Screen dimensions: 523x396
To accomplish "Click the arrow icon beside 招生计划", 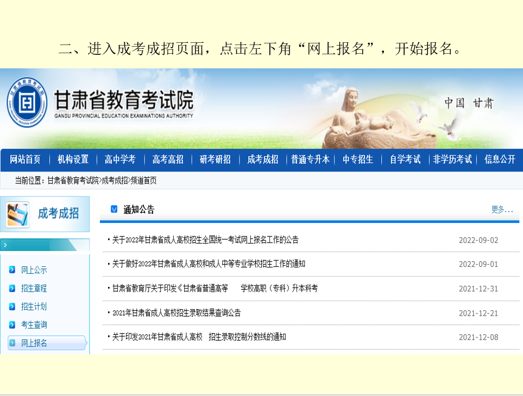I will [x=12, y=306].
